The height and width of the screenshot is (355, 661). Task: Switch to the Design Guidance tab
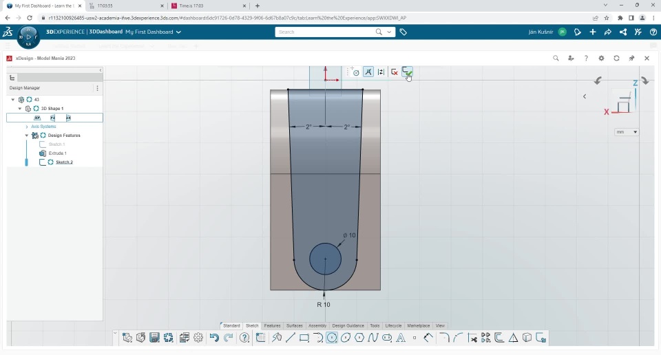click(x=348, y=325)
